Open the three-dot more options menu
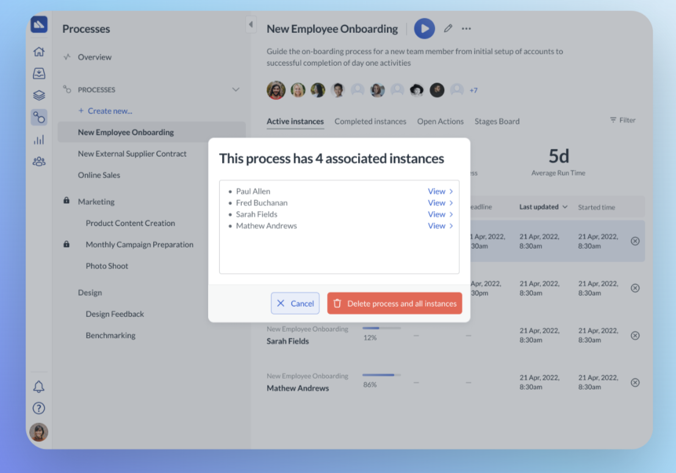Viewport: 676px width, 473px height. point(466,29)
